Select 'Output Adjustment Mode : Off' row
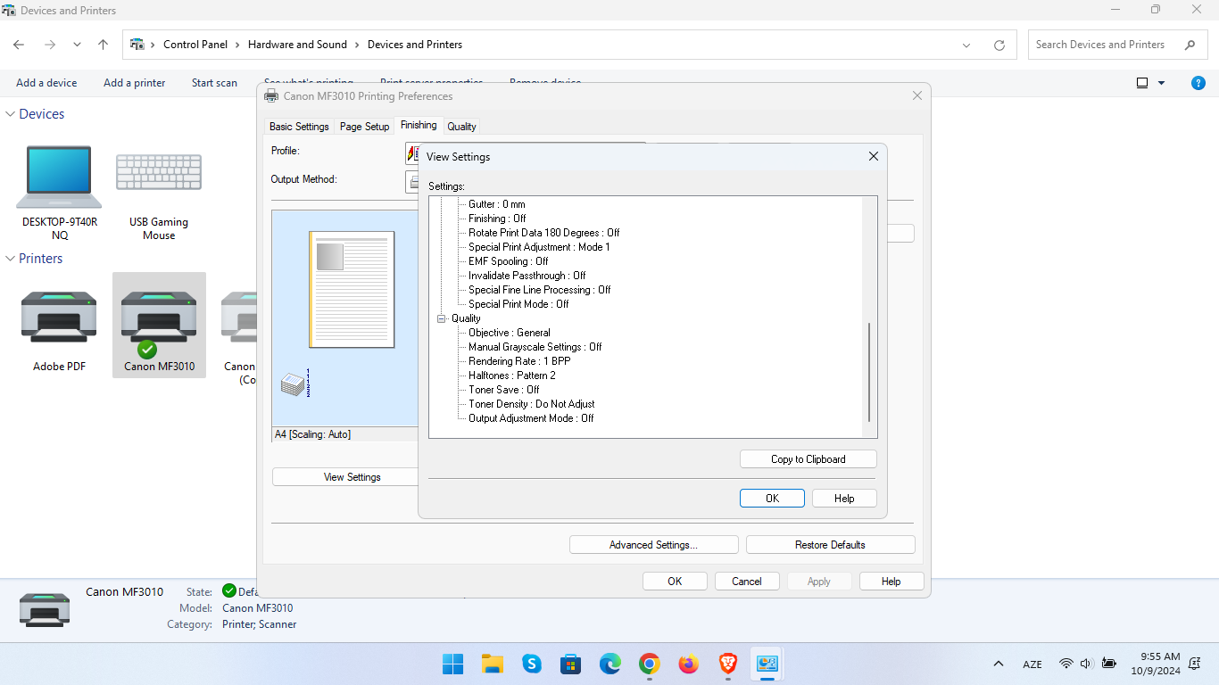The width and height of the screenshot is (1219, 685). pyautogui.click(x=531, y=418)
